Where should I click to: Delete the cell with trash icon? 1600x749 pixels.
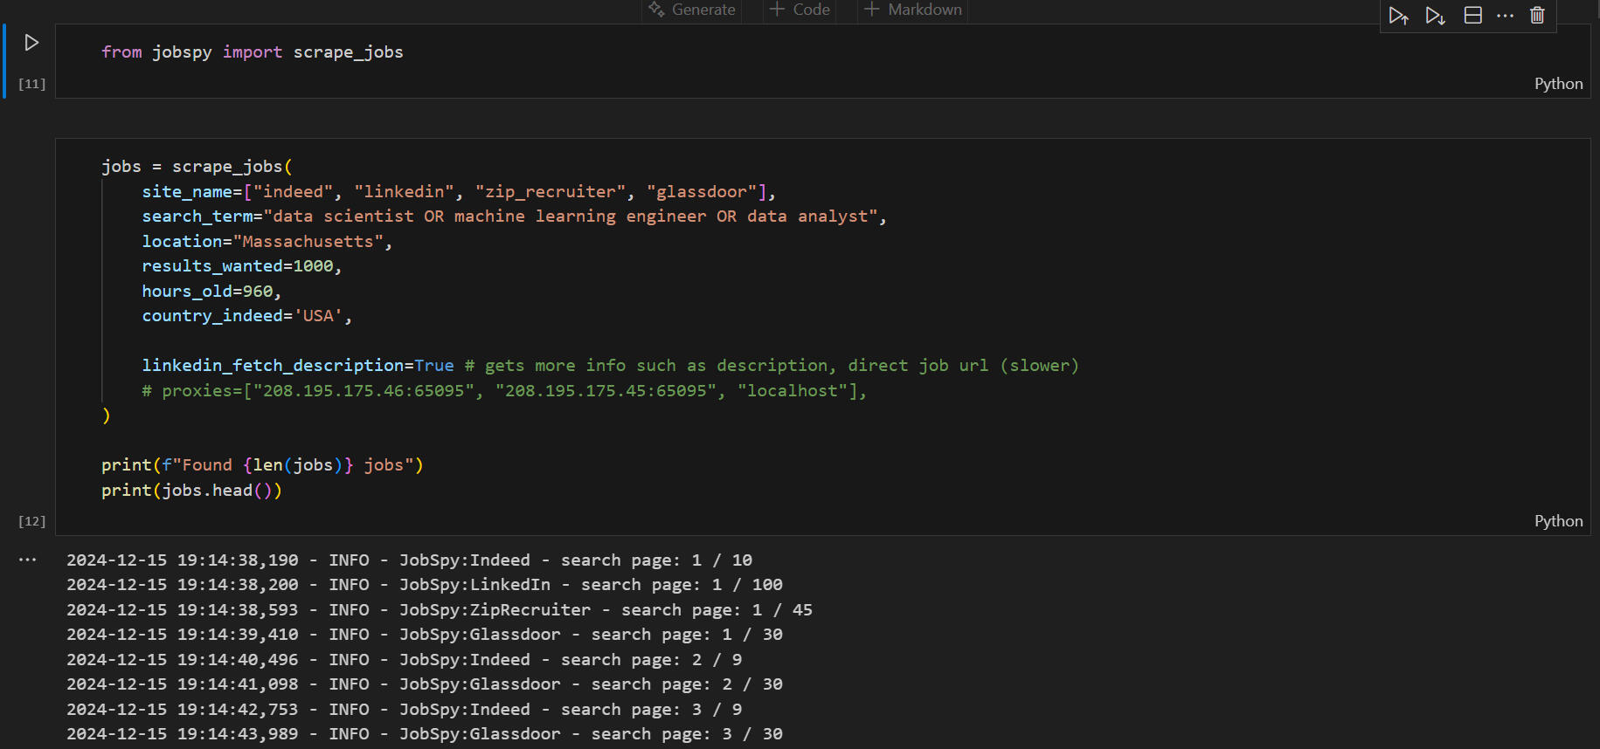click(1537, 16)
